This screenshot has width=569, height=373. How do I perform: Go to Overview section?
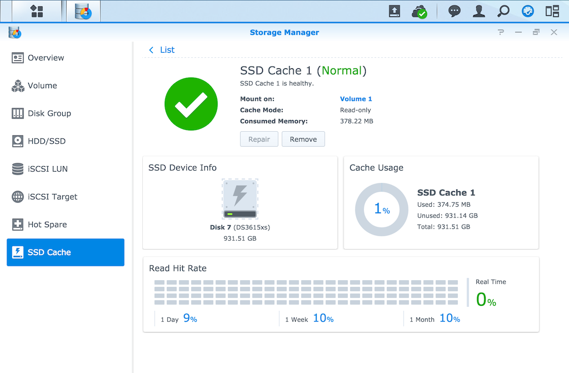click(x=66, y=58)
